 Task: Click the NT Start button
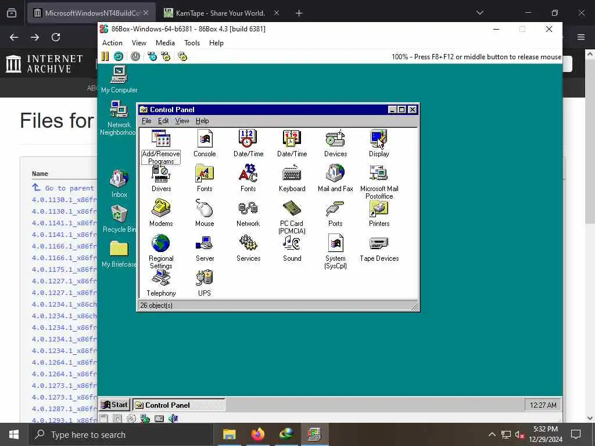pyautogui.click(x=114, y=405)
